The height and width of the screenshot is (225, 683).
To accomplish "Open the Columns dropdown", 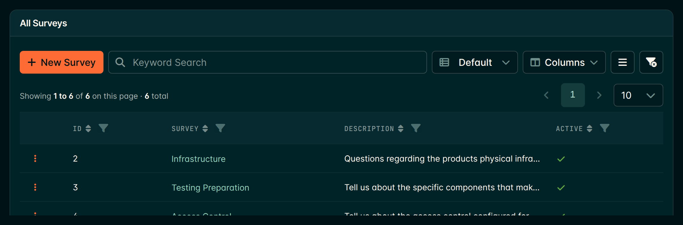I will tap(564, 62).
